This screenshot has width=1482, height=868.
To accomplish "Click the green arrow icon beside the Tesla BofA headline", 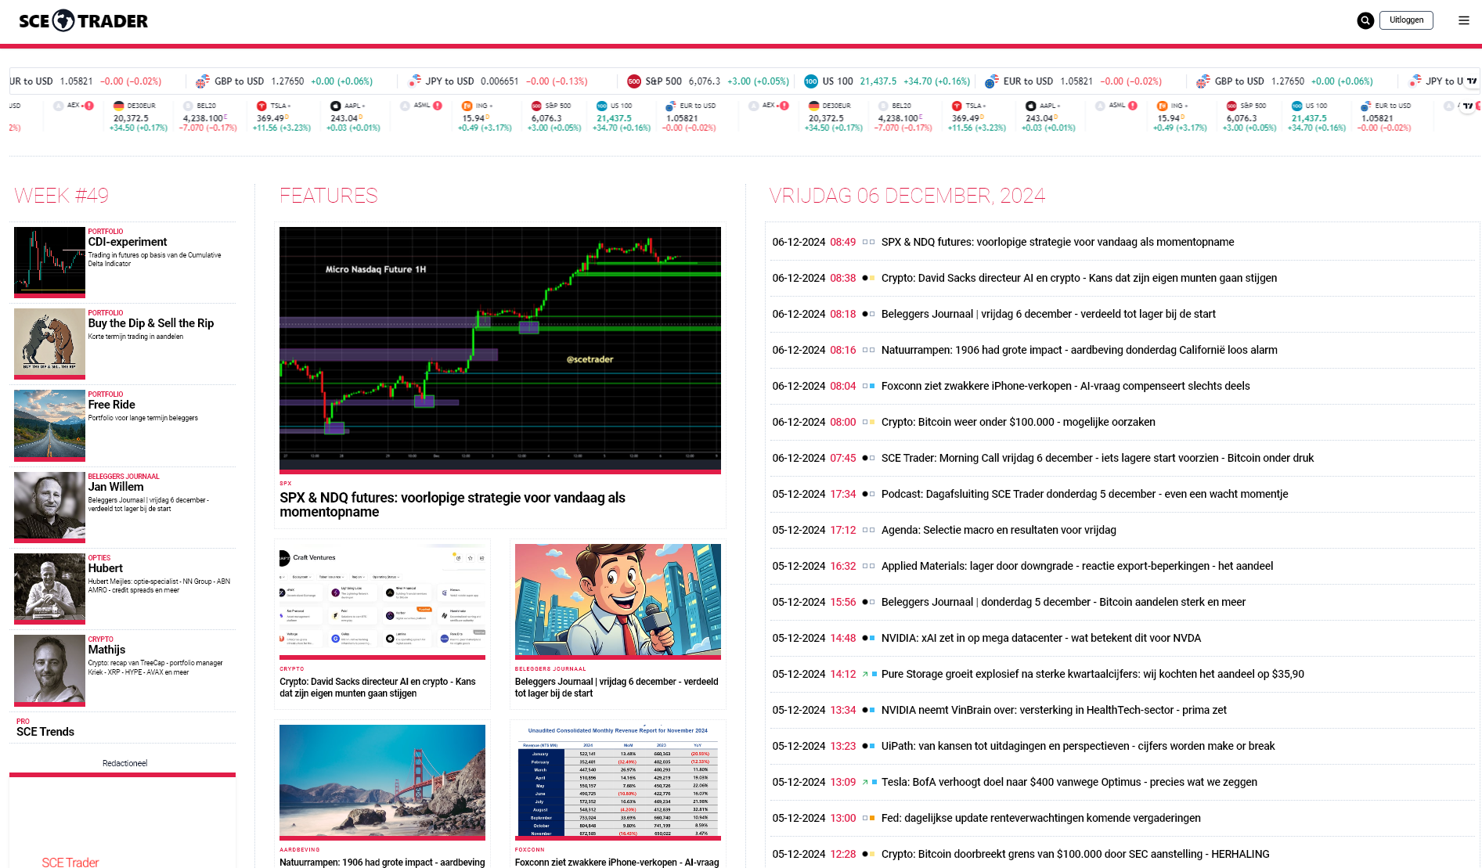I will pyautogui.click(x=865, y=782).
